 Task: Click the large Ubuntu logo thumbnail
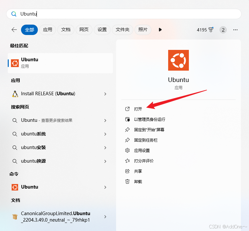coord(178,60)
